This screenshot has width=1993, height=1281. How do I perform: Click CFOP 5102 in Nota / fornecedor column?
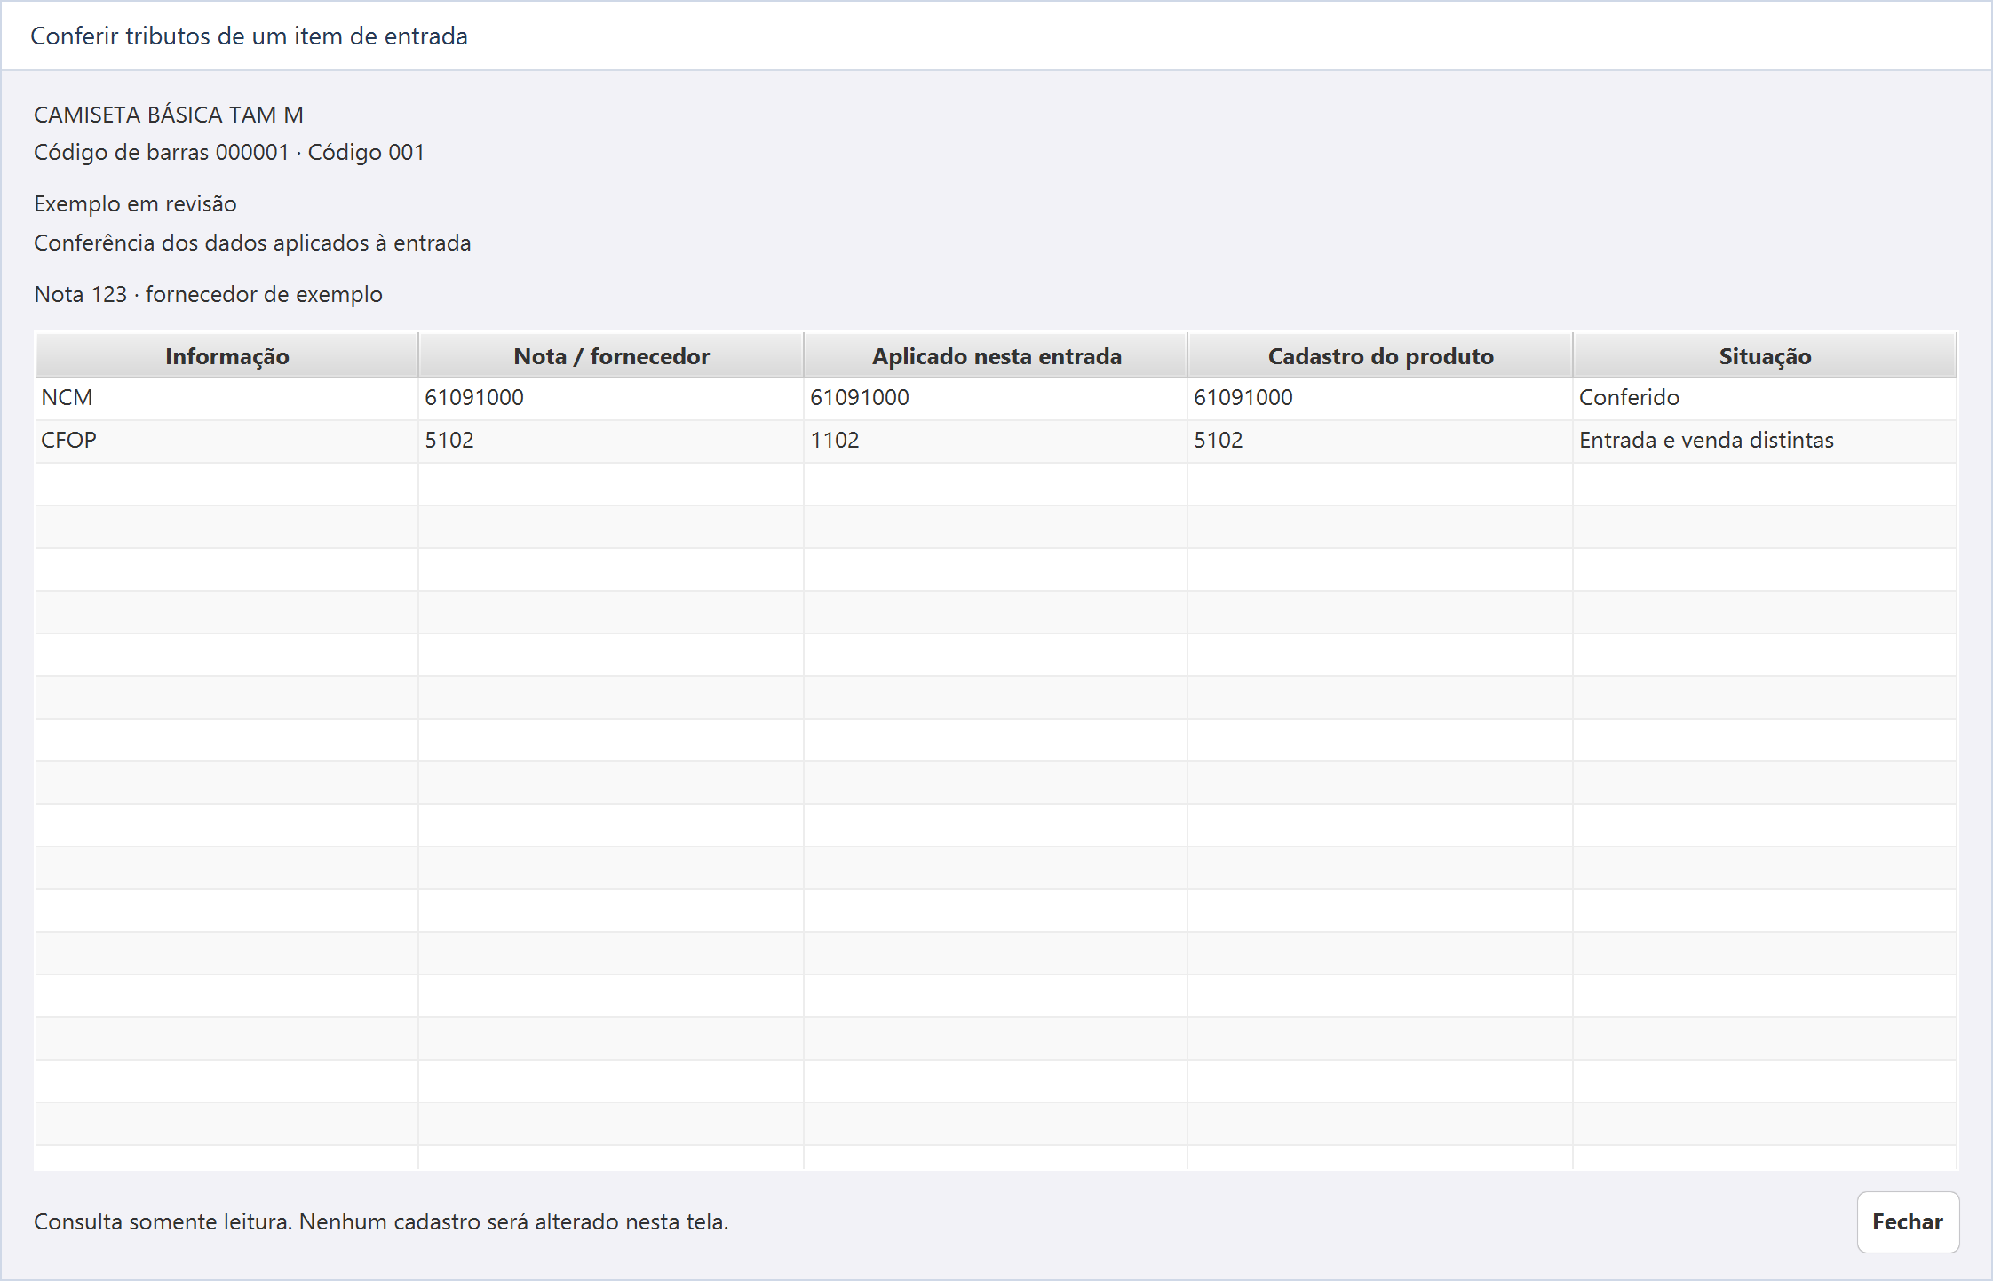coord(449,441)
